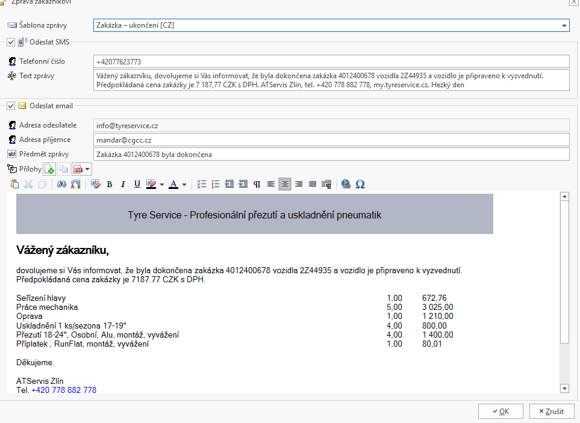Viewport: 580px width, 423px height.
Task: Confirm with the OK button
Action: [500, 411]
